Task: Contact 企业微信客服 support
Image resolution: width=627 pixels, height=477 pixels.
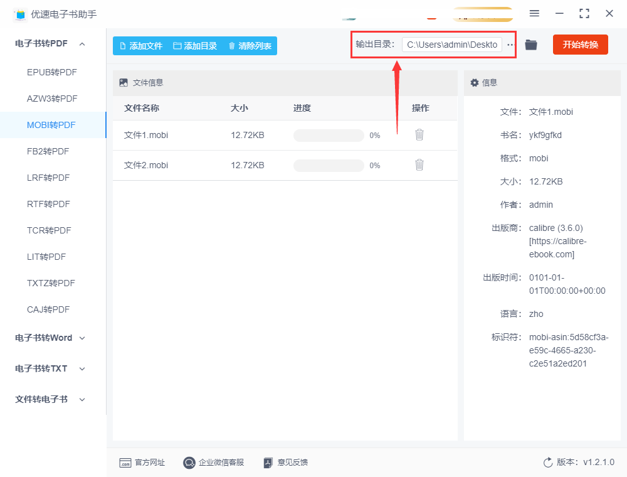Action: 213,463
